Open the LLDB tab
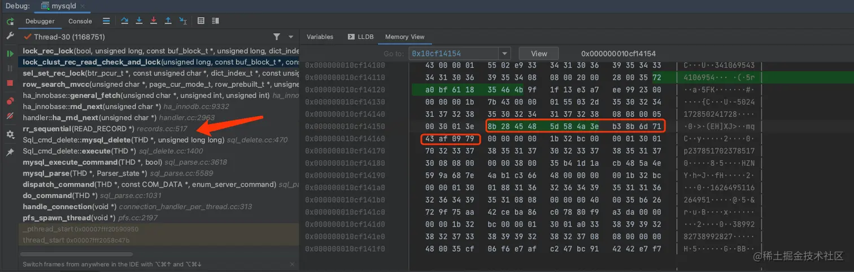Image resolution: width=854 pixels, height=272 pixels. 361,37
